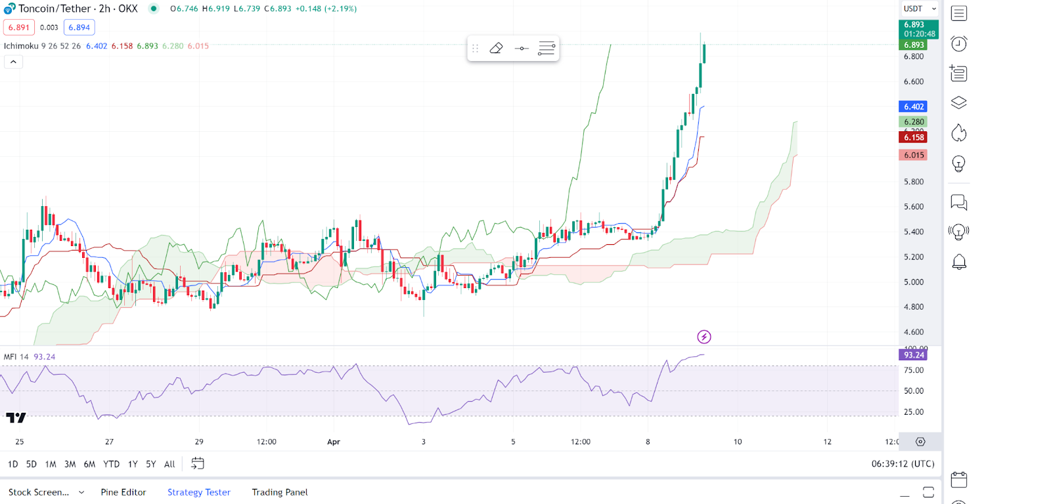Click the green market status dot
1051x504 pixels.
tap(153, 9)
